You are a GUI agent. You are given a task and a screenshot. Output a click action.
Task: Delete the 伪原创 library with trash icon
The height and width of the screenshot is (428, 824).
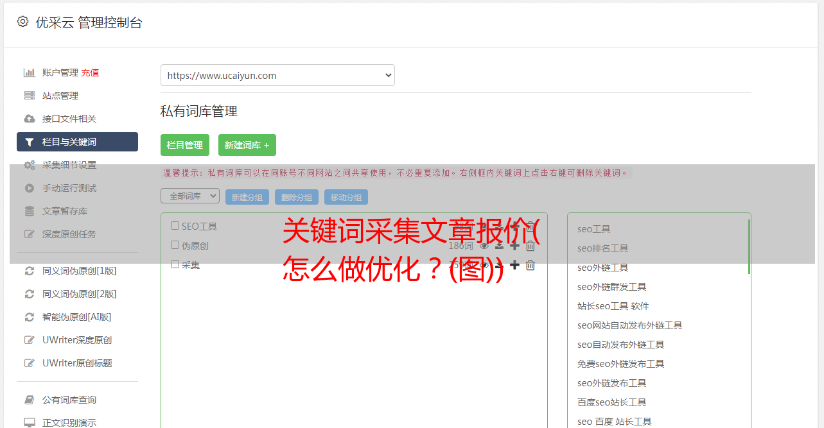coord(530,246)
